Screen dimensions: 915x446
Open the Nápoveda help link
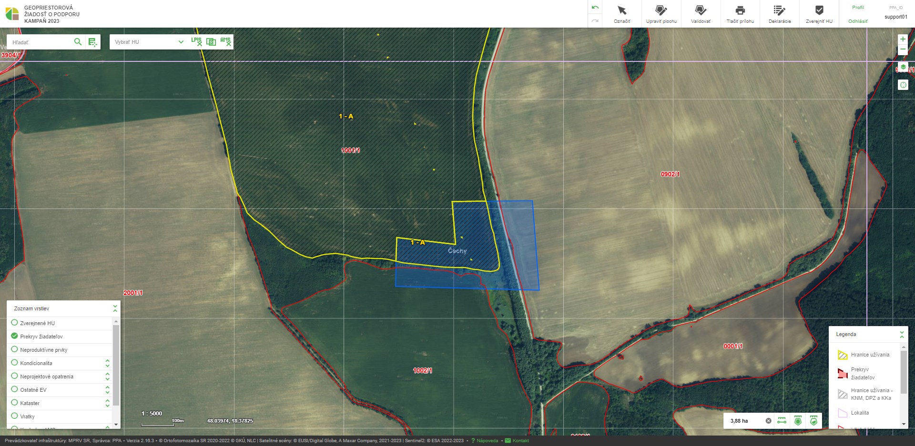pyautogui.click(x=484, y=441)
